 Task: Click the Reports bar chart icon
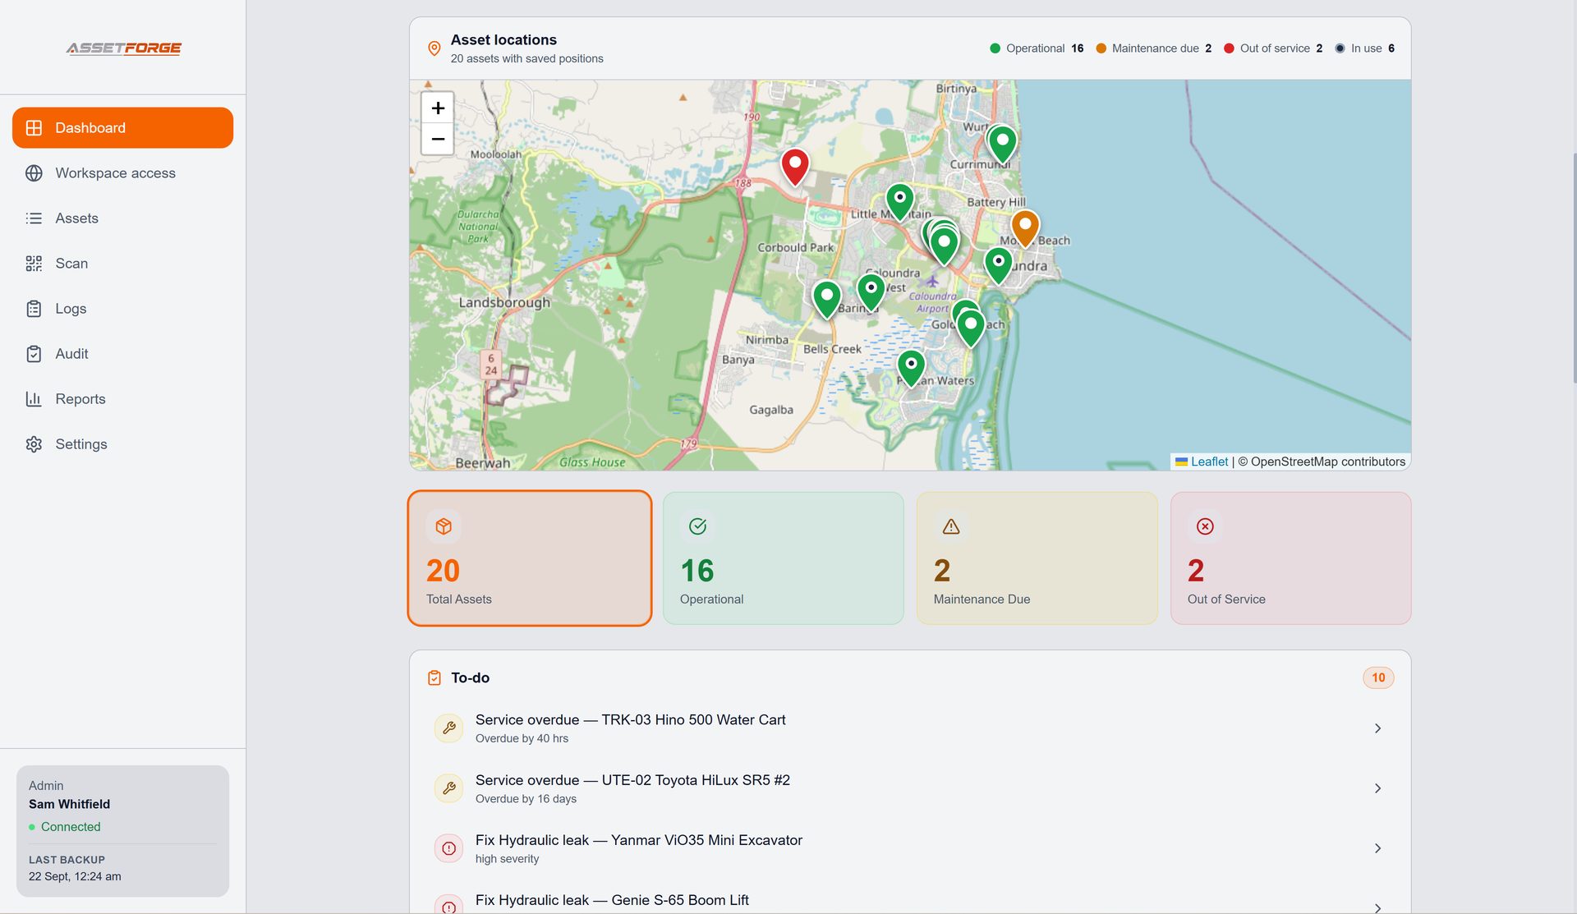pos(34,399)
